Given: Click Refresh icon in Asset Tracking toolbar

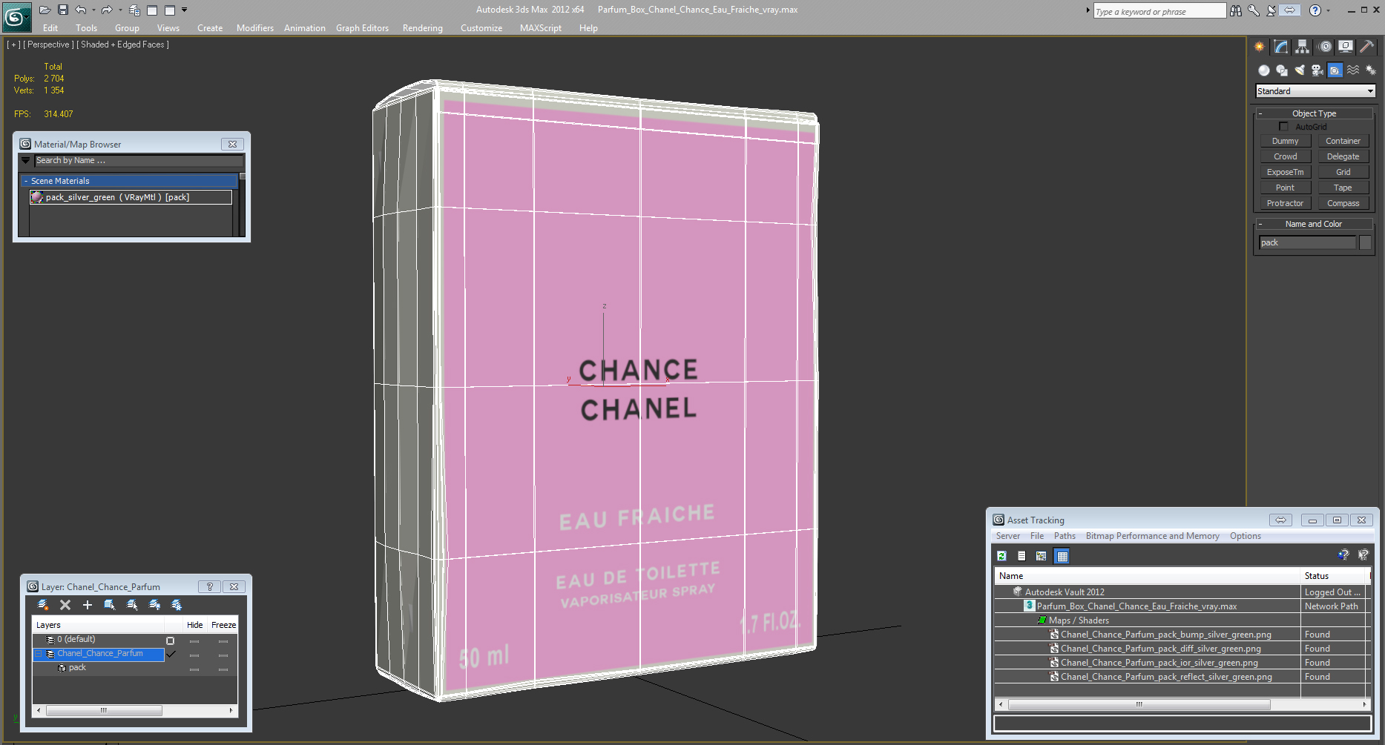Looking at the screenshot, I should click(1001, 556).
